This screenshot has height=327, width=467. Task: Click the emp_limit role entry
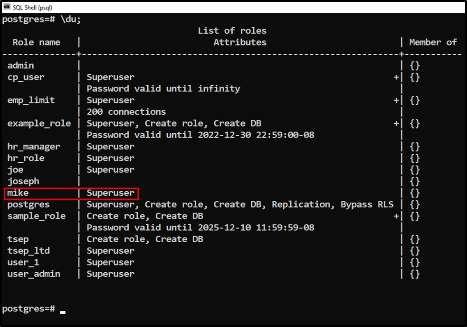(29, 100)
